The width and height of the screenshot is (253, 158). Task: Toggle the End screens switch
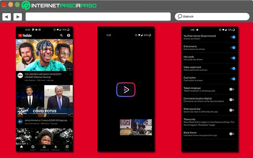coord(233,48)
